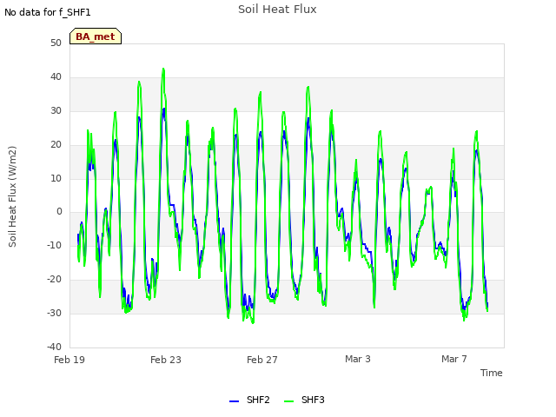Click the 50 y-axis tick label

pos(56,43)
